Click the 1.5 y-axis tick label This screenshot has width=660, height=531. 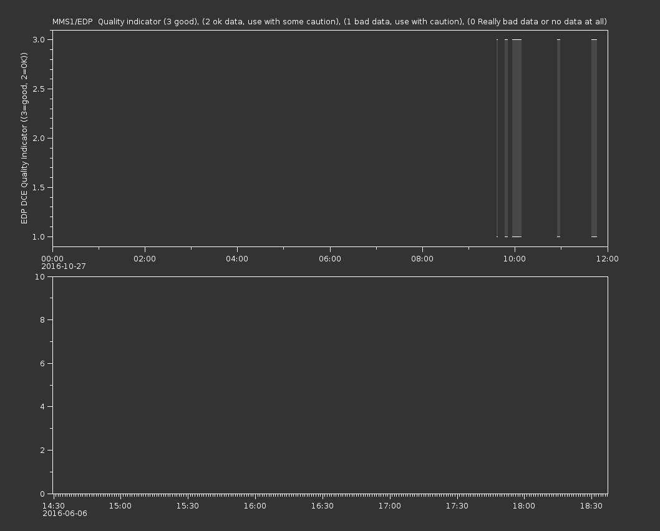(39, 187)
